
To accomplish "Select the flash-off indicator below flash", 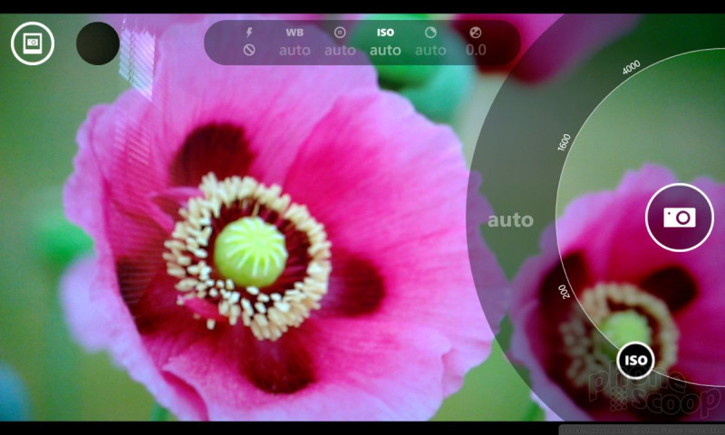I will coord(249,50).
